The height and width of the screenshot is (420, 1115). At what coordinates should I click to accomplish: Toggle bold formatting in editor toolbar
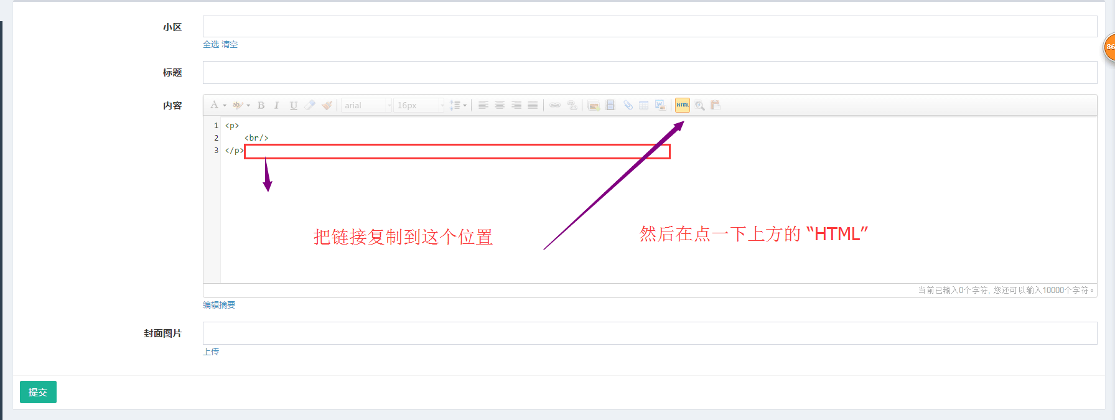click(x=261, y=106)
